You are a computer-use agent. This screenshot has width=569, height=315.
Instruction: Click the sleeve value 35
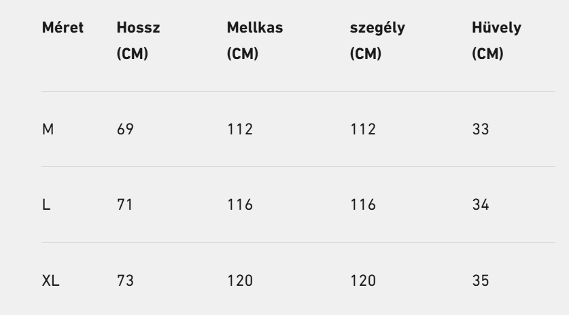[x=481, y=280]
